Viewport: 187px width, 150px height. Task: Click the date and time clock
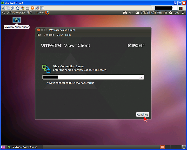click(x=154, y=13)
